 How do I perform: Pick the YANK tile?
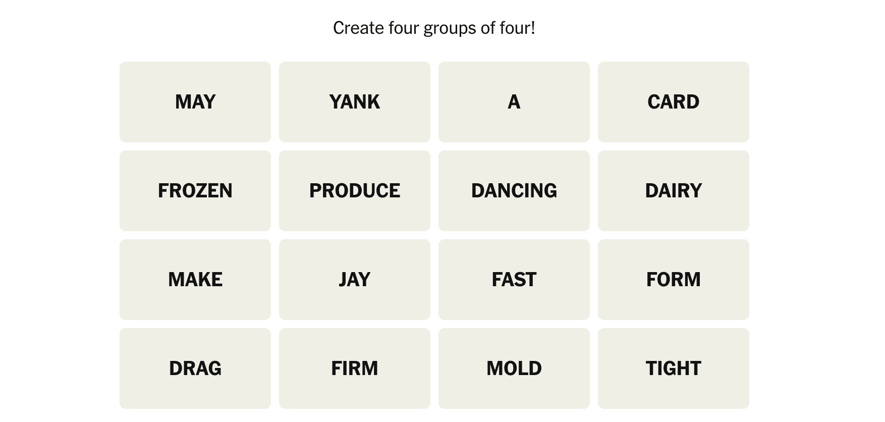click(x=354, y=102)
